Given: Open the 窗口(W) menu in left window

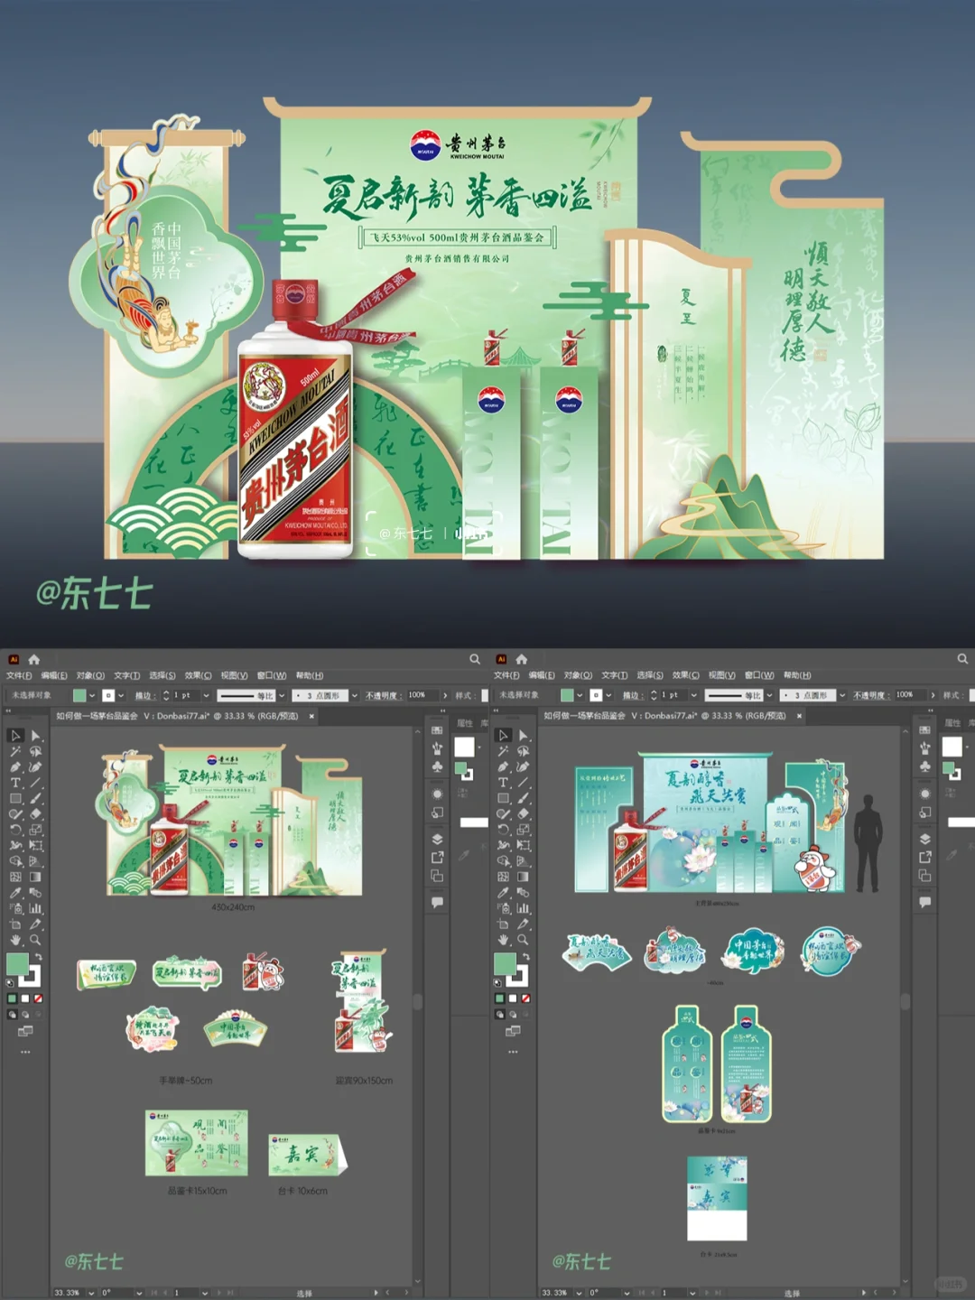Looking at the screenshot, I should 272,675.
